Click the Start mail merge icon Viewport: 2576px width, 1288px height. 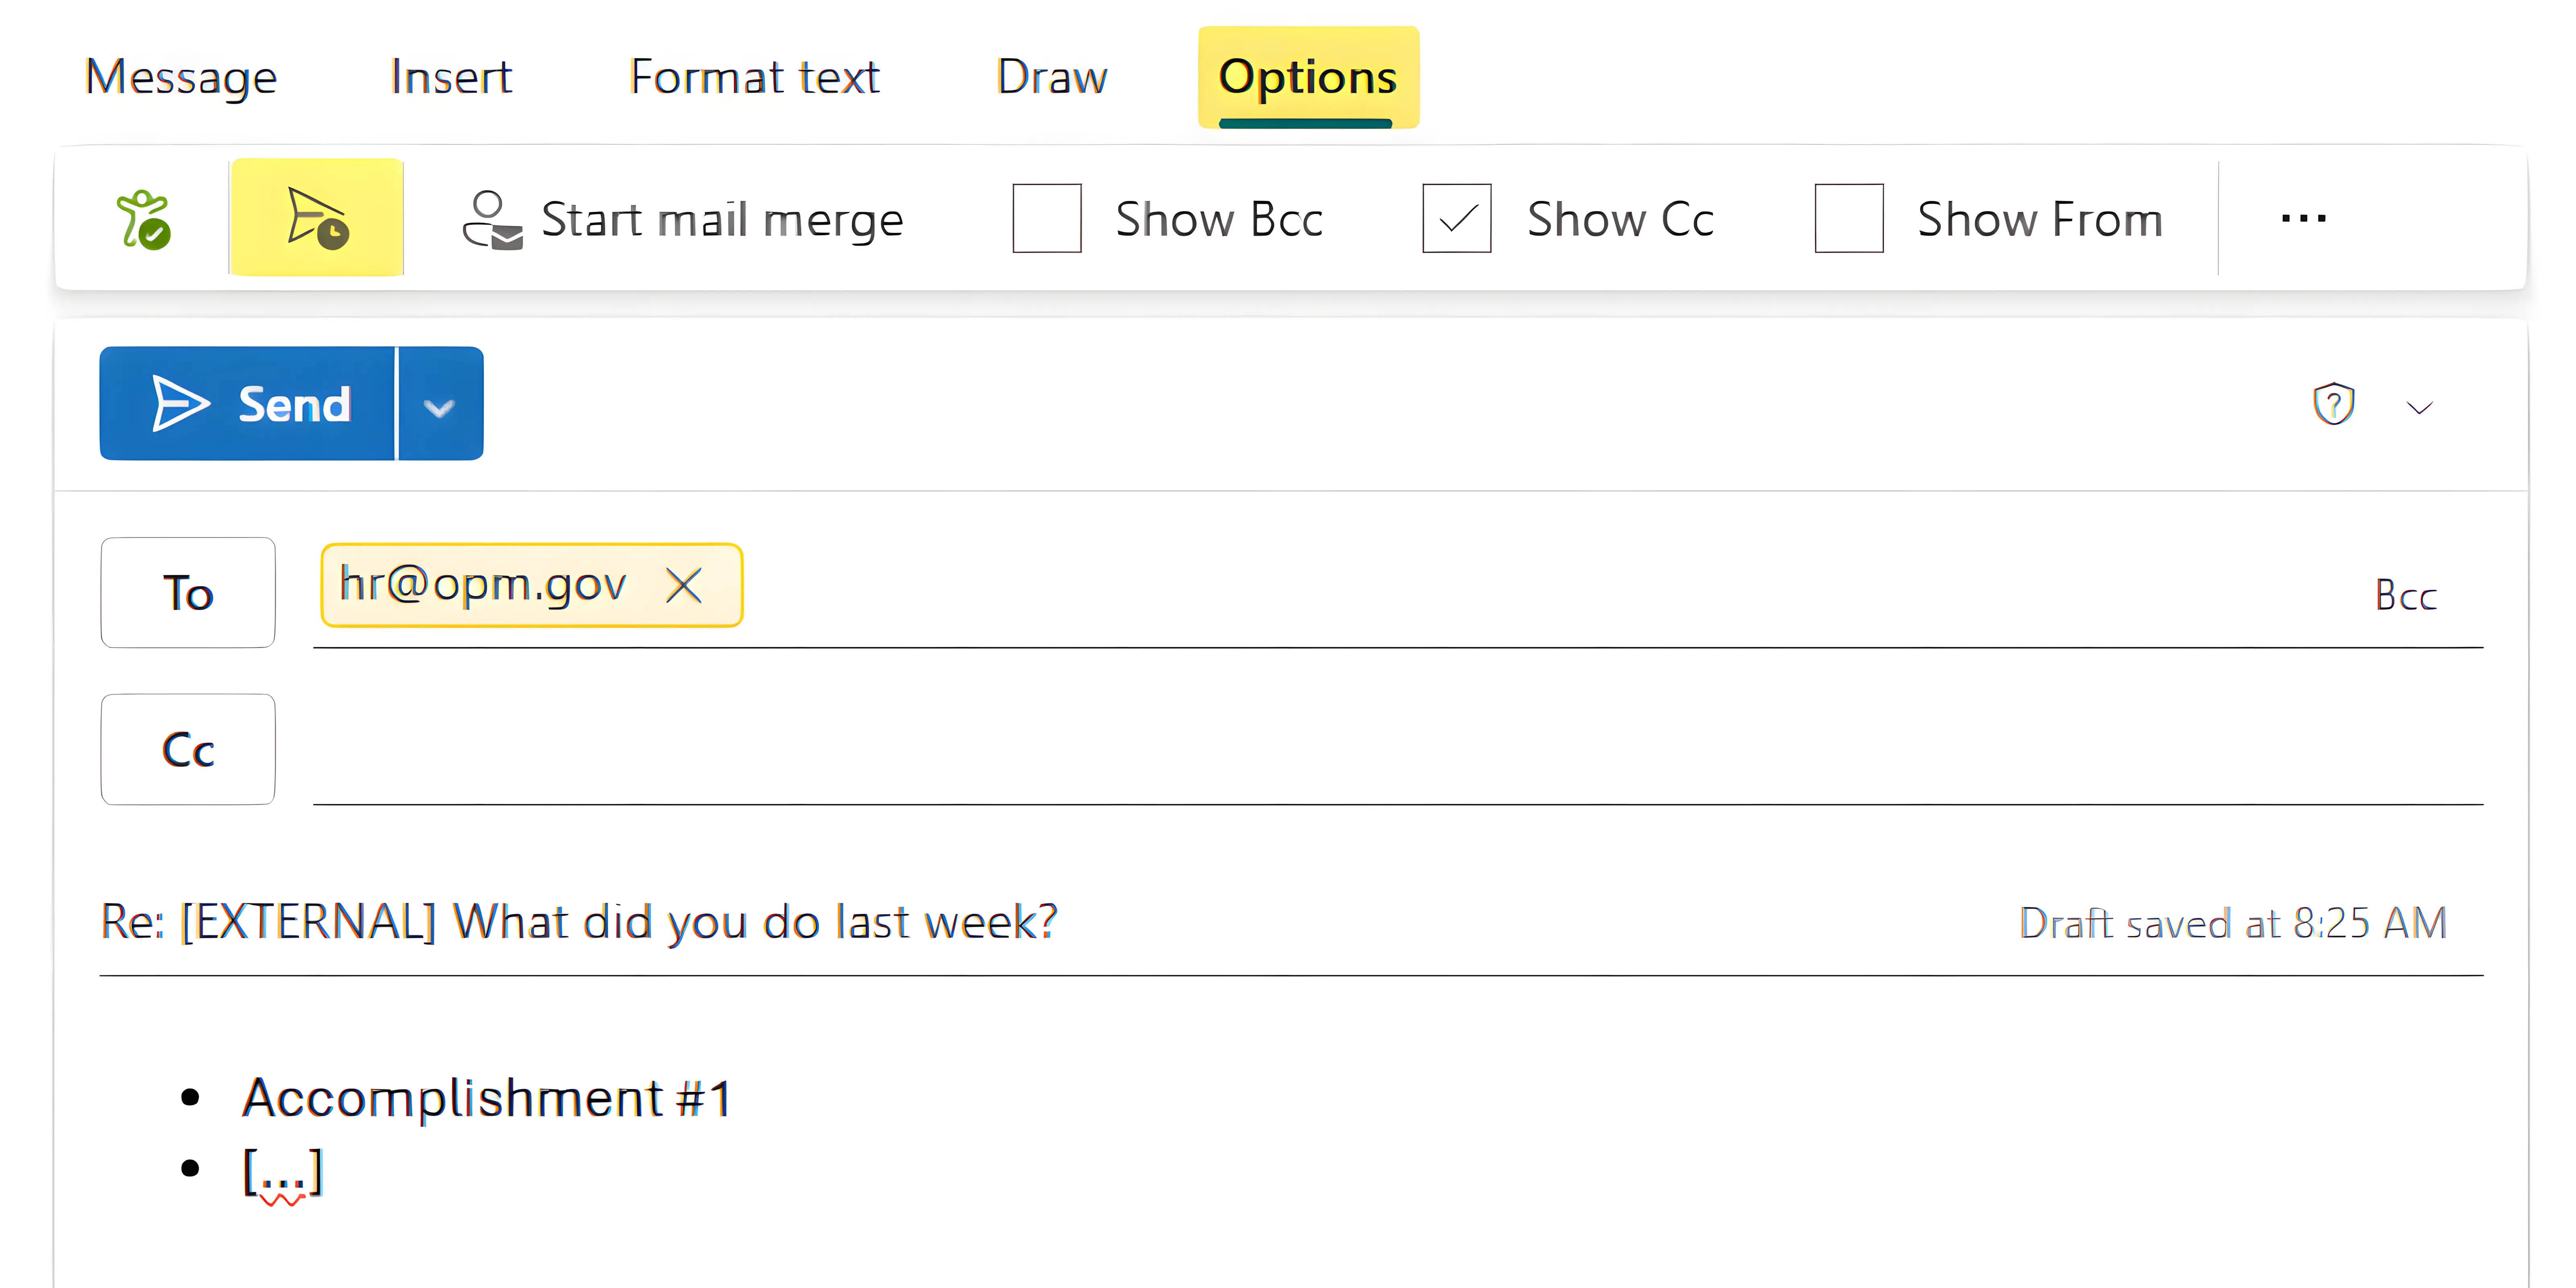pos(492,219)
